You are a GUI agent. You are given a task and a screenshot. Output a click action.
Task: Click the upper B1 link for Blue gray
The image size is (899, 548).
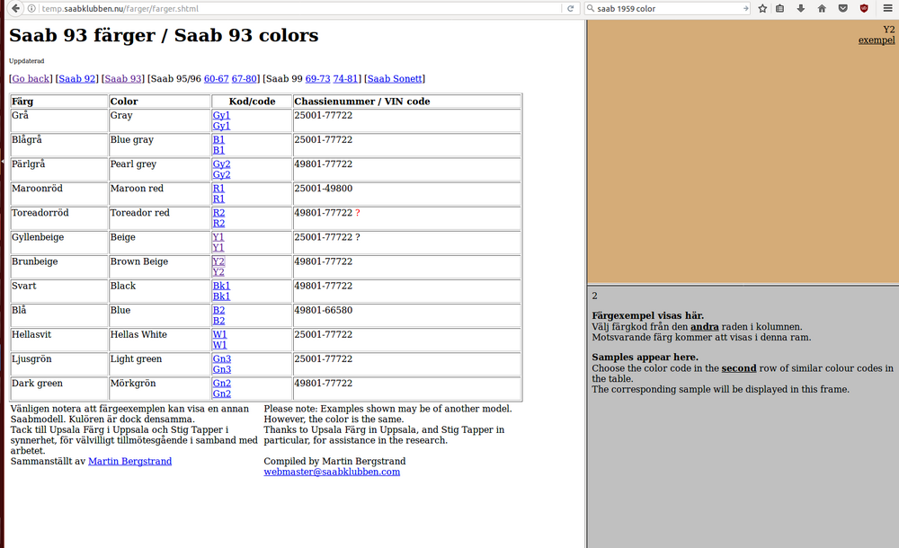[218, 139]
